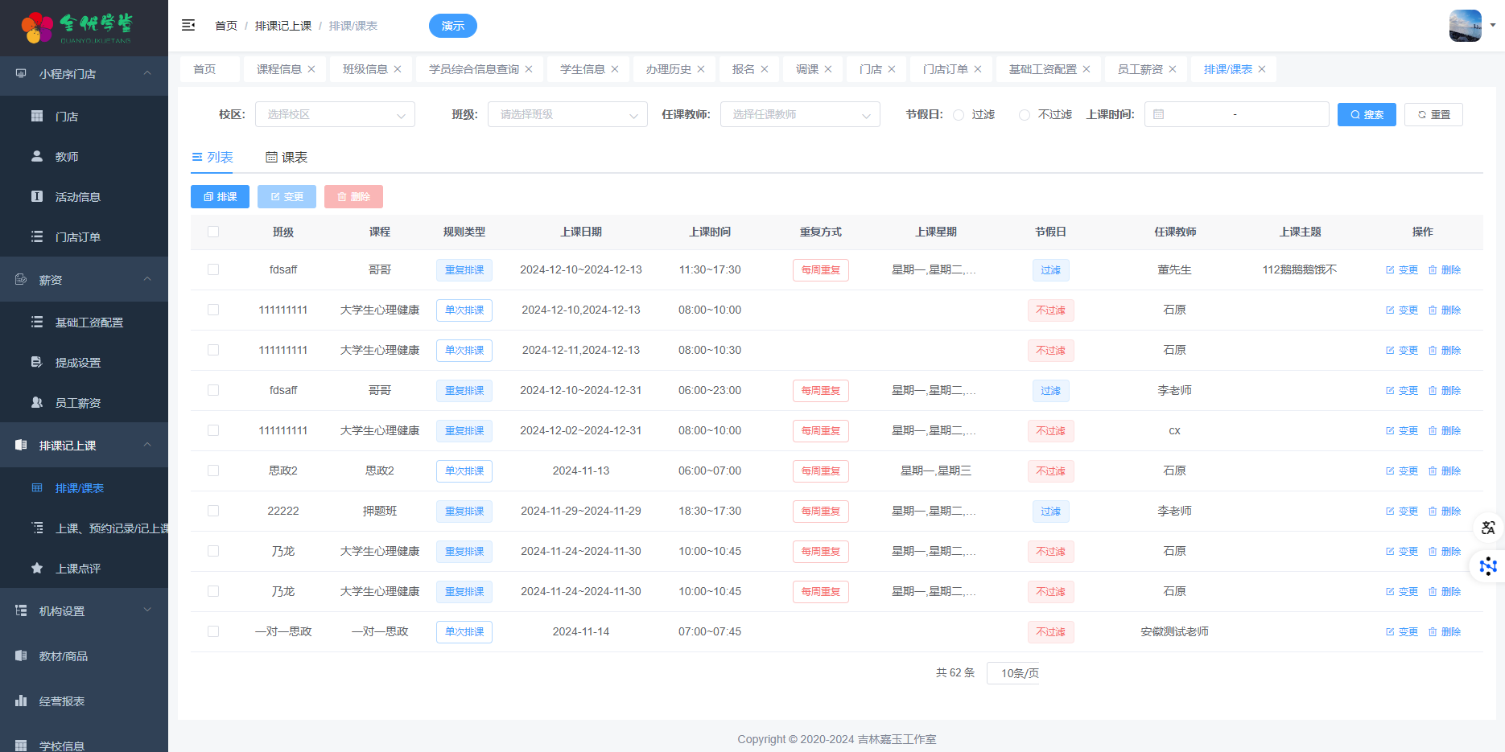Open the 任课教师 teacher dropdown
The width and height of the screenshot is (1505, 752).
[x=799, y=115]
